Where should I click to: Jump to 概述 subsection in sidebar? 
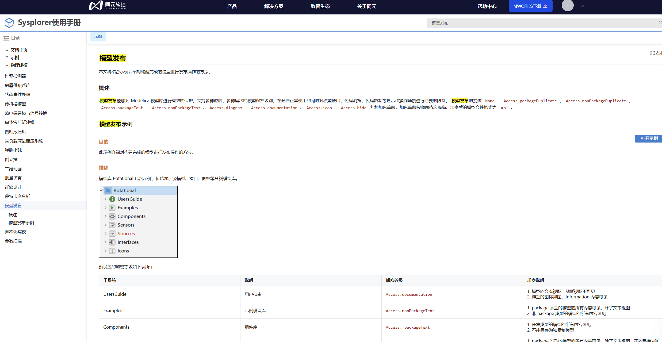click(13, 215)
